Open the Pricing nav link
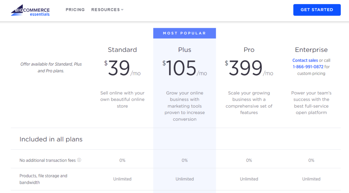This screenshot has height=193, width=349. 75,10
